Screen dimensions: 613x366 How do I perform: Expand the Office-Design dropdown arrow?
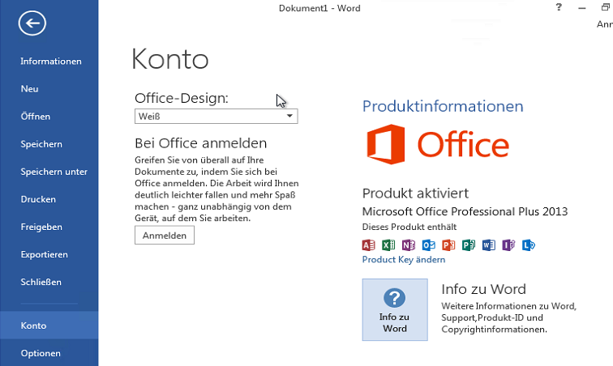[x=289, y=116]
